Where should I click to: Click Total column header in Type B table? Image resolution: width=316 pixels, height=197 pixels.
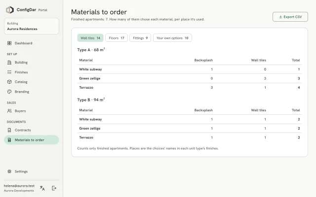point(296,110)
